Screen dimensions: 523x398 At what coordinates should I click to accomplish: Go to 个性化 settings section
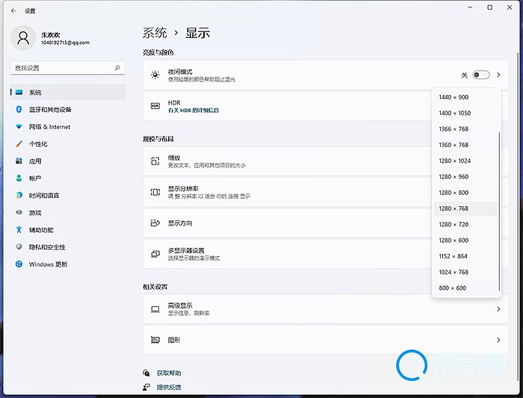38,144
